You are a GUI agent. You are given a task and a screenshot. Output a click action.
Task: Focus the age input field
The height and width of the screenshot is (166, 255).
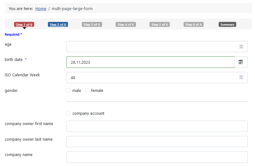(157, 47)
